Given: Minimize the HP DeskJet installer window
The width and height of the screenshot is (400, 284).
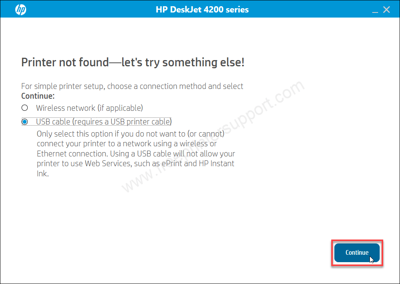Looking at the screenshot, I should pos(375,10).
